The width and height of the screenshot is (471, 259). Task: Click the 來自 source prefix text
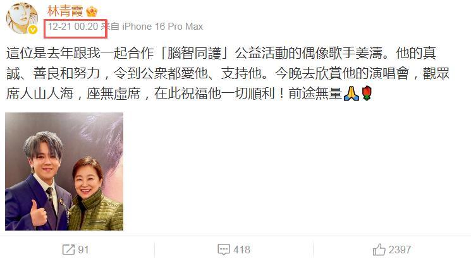pos(110,27)
